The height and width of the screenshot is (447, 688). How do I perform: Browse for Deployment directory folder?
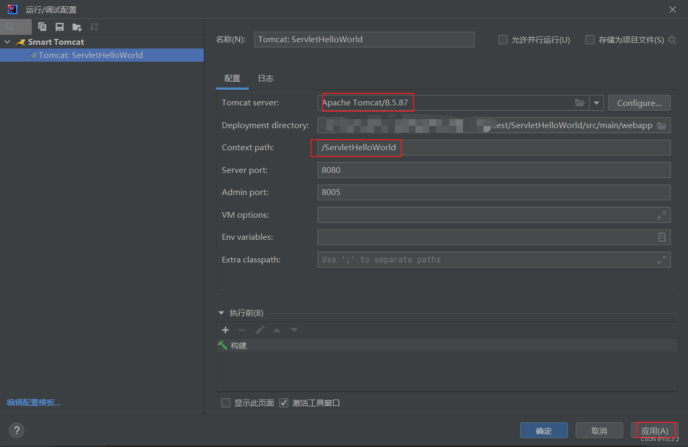pos(662,125)
